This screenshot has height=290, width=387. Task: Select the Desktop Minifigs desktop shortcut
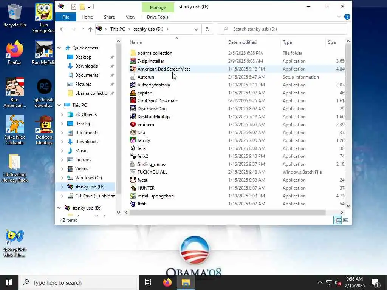click(44, 130)
